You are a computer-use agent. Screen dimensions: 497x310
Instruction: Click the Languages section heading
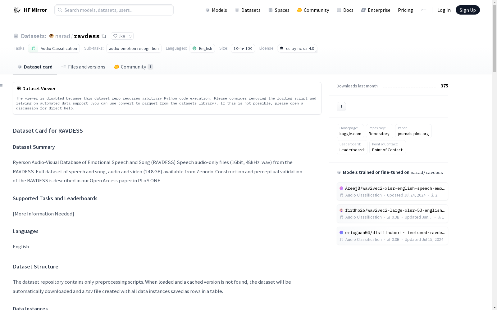[25, 231]
